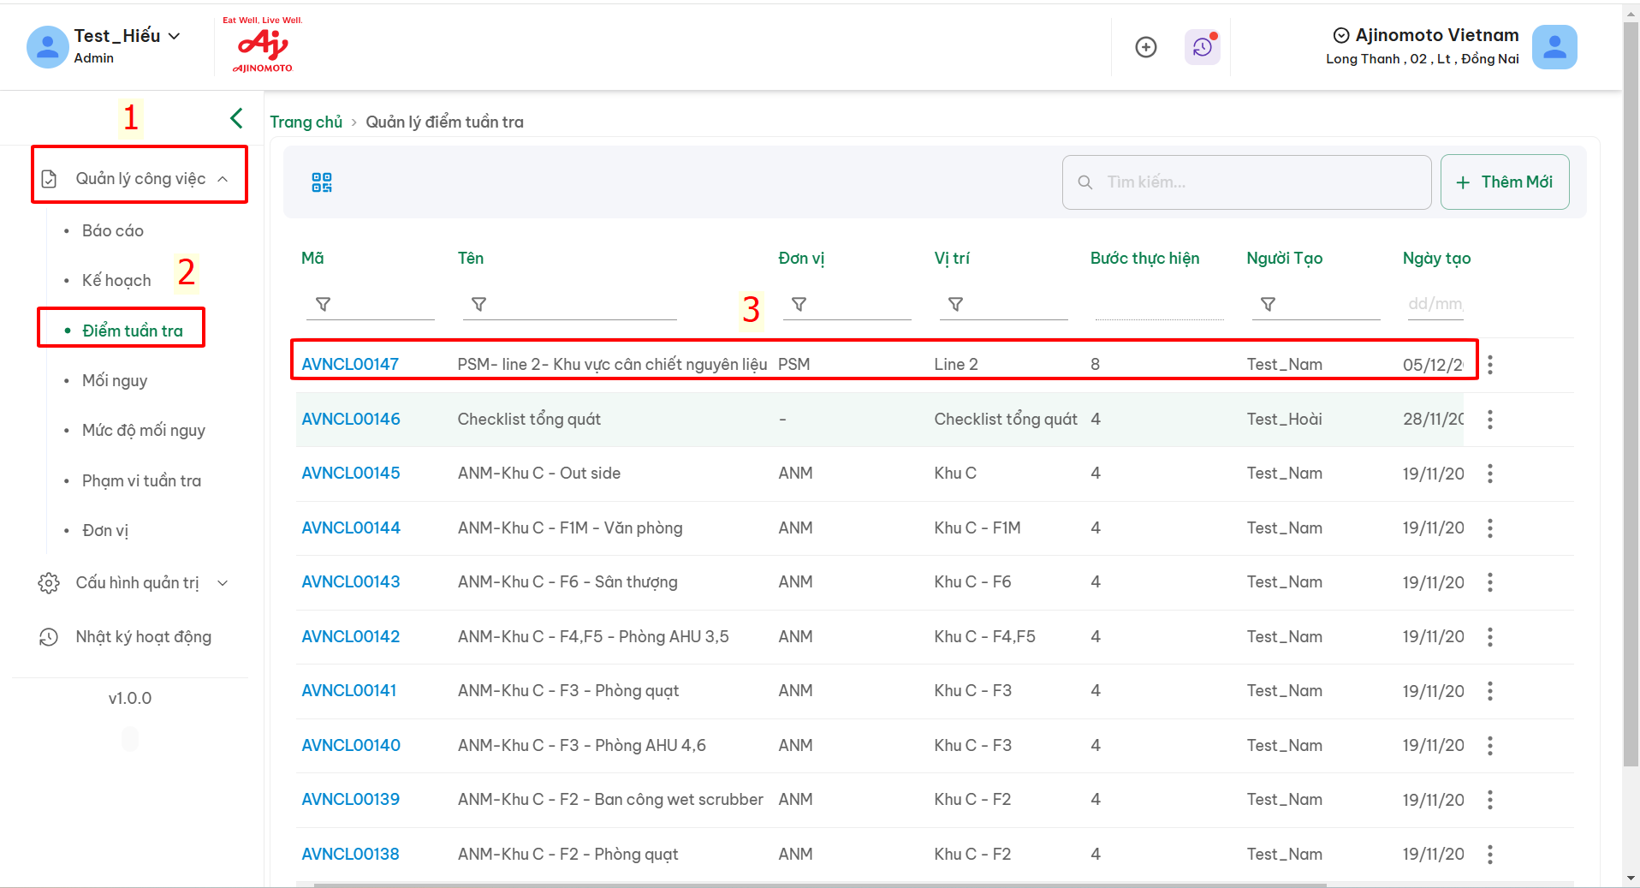Image resolution: width=1640 pixels, height=888 pixels.
Task: Click the Tên column header
Action: point(471,259)
